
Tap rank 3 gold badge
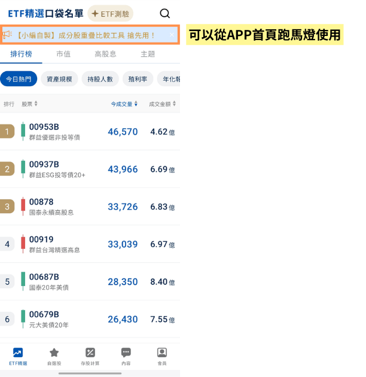pos(7,206)
